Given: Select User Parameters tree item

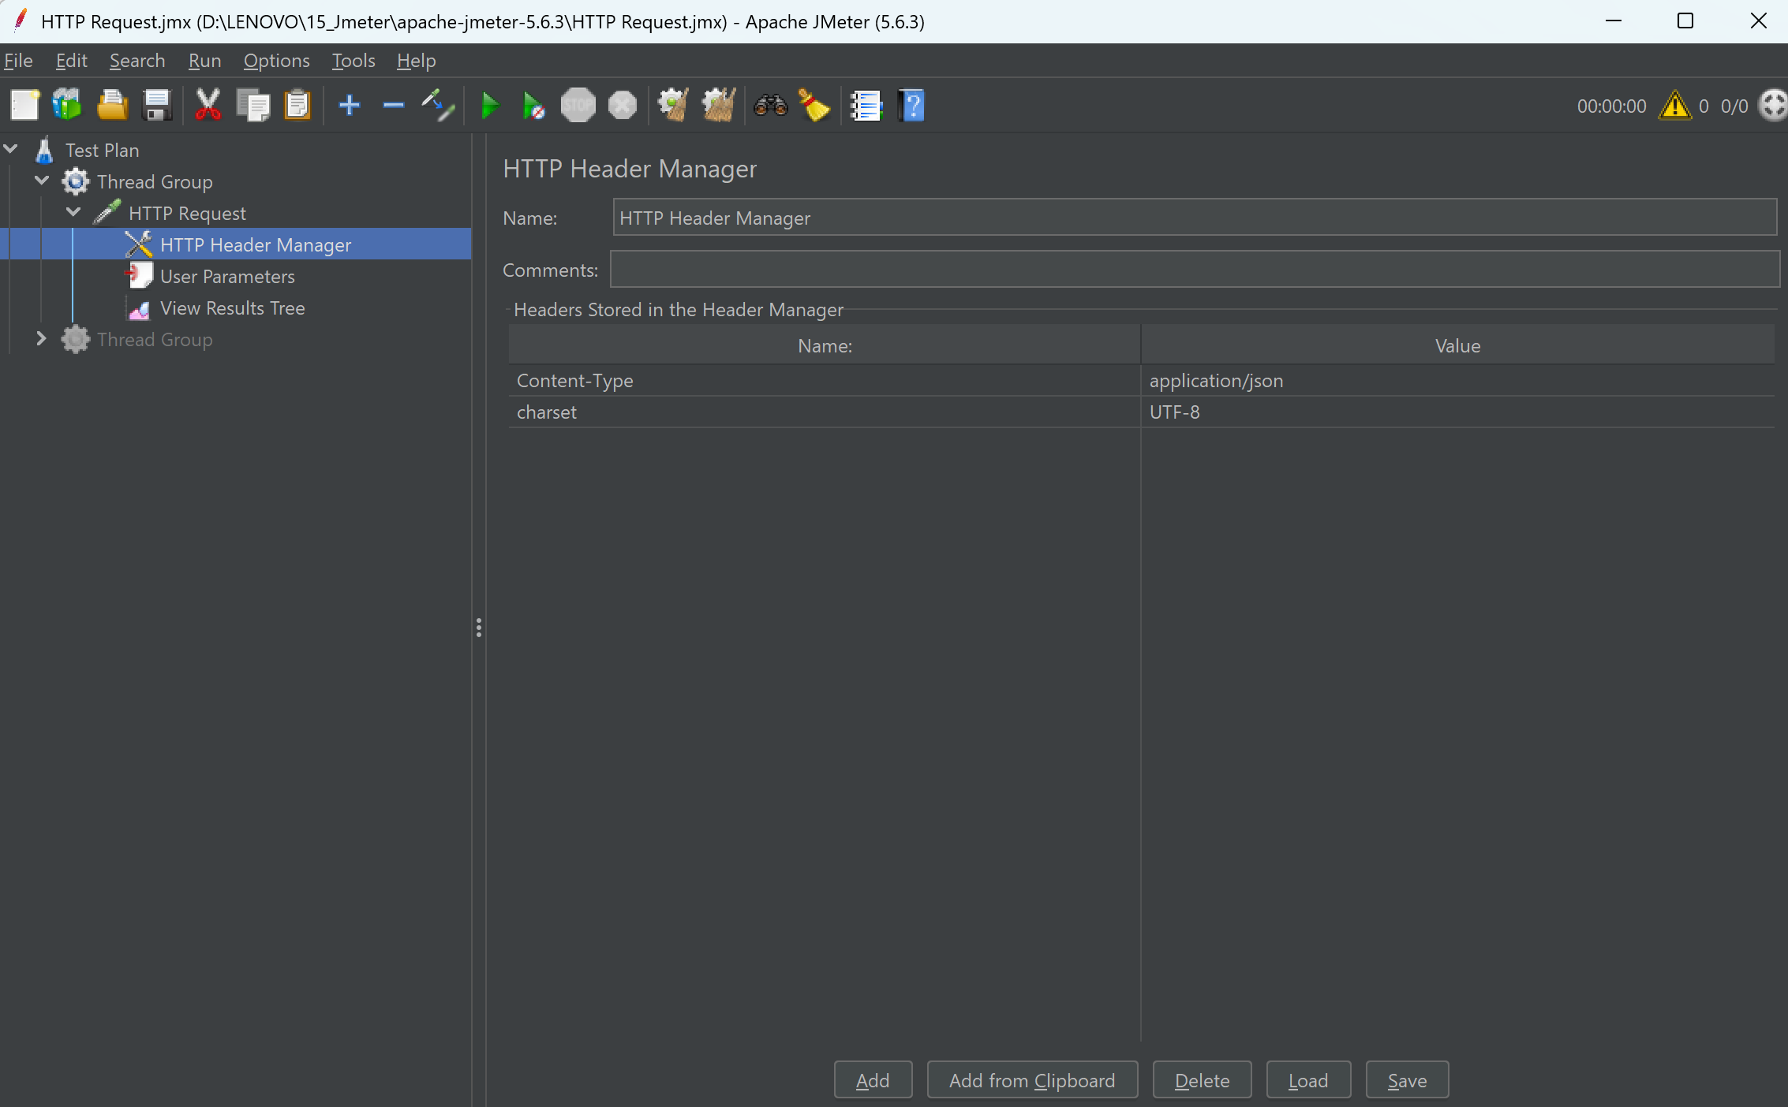Looking at the screenshot, I should coord(227,276).
